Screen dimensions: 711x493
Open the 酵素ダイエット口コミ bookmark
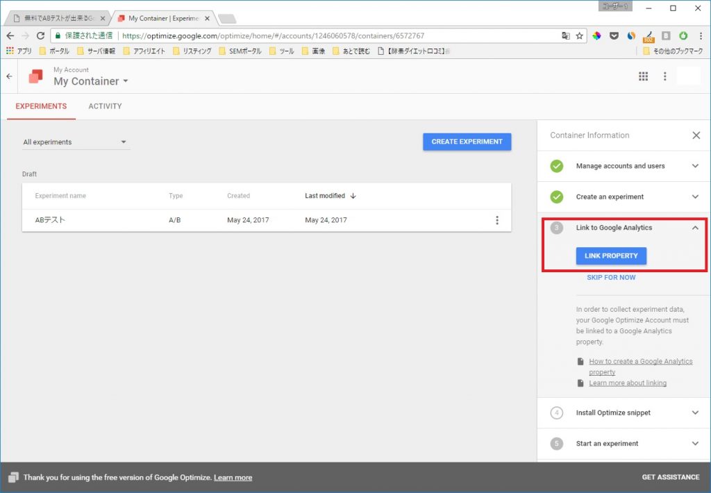click(414, 51)
